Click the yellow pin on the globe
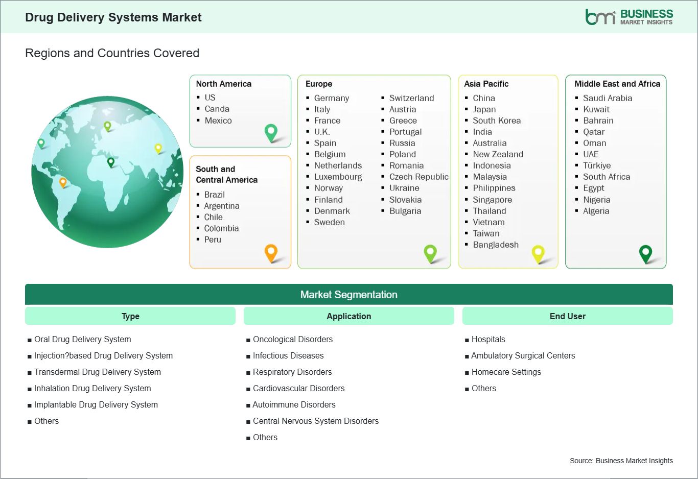 tap(158, 148)
